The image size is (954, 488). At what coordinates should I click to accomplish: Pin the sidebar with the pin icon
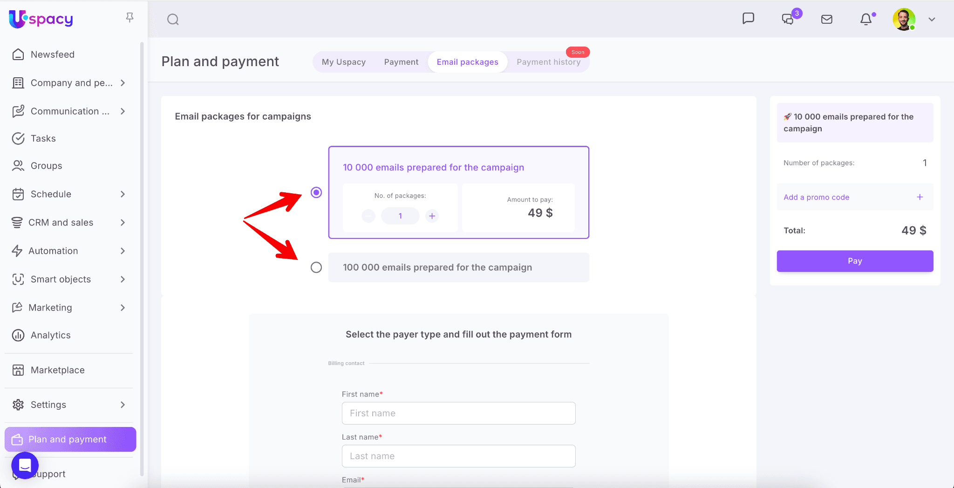pyautogui.click(x=129, y=18)
